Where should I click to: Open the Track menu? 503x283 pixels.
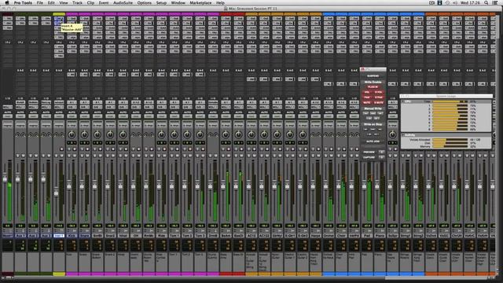pyautogui.click(x=77, y=2)
